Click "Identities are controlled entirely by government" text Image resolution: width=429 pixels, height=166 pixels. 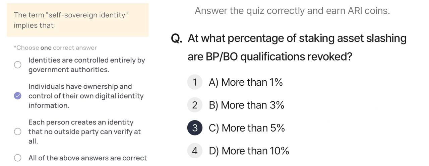tap(86, 65)
